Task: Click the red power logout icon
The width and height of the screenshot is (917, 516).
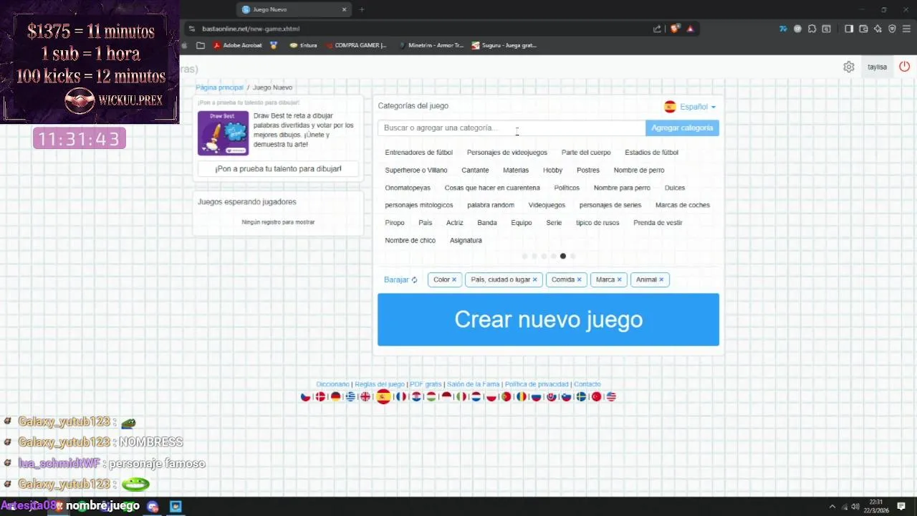Action: click(904, 67)
